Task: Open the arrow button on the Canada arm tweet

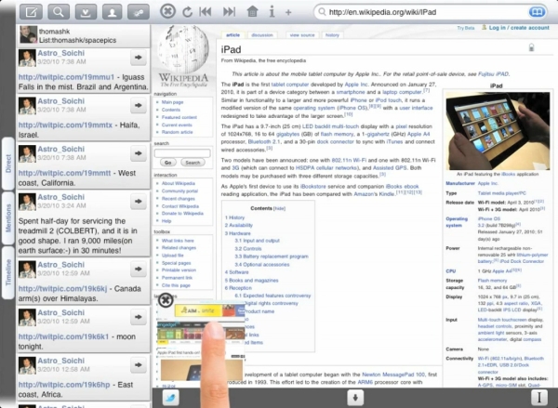Action: tap(139, 269)
